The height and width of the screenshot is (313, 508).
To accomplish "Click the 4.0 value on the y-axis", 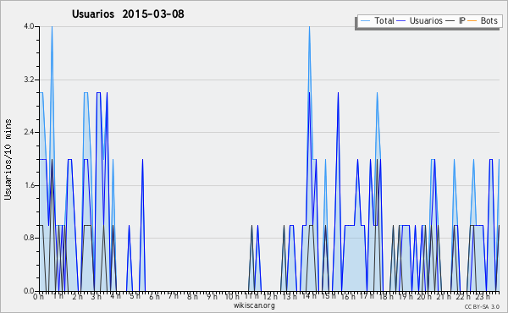I will [29, 26].
